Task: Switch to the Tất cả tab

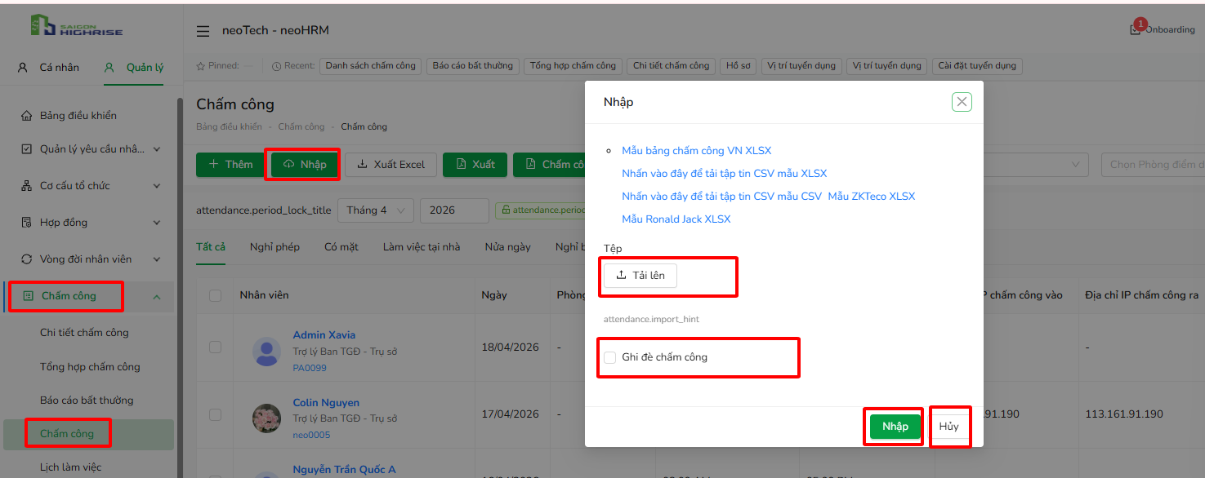Action: [x=211, y=247]
